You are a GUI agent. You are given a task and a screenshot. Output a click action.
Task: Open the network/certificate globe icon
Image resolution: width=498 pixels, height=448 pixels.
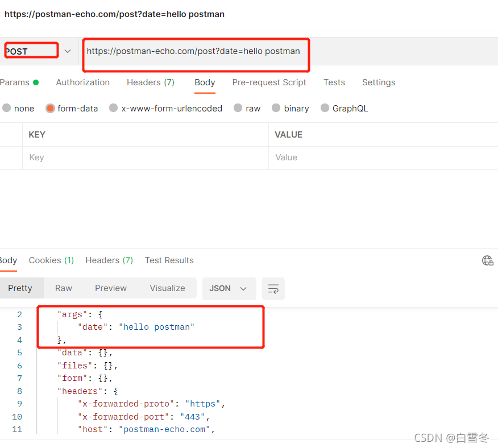click(x=487, y=260)
